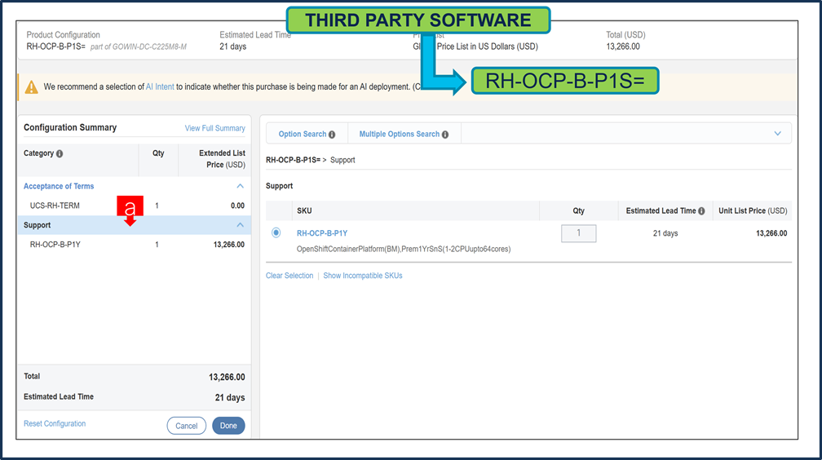
Task: Select the Acceptance of Terms category
Action: point(59,186)
